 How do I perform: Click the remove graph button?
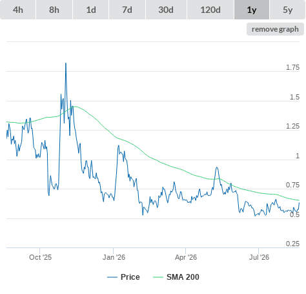pos(275,29)
